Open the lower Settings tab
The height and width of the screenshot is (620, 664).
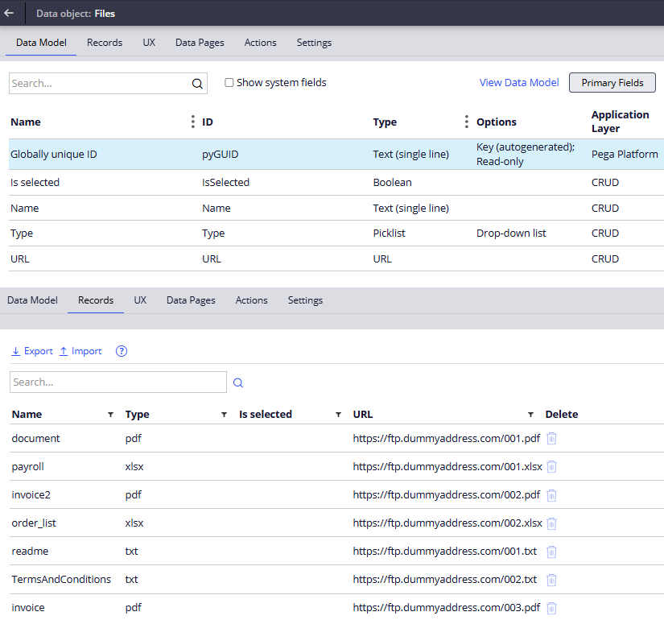tap(305, 300)
